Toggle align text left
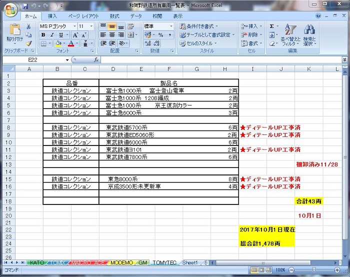This screenshot has width=350, height=277. [x=103, y=35]
